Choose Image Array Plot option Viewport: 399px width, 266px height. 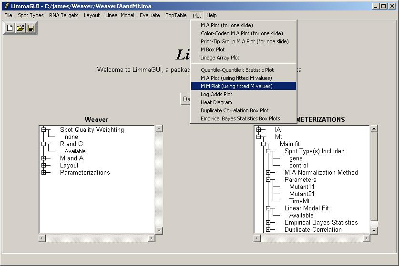coord(220,58)
